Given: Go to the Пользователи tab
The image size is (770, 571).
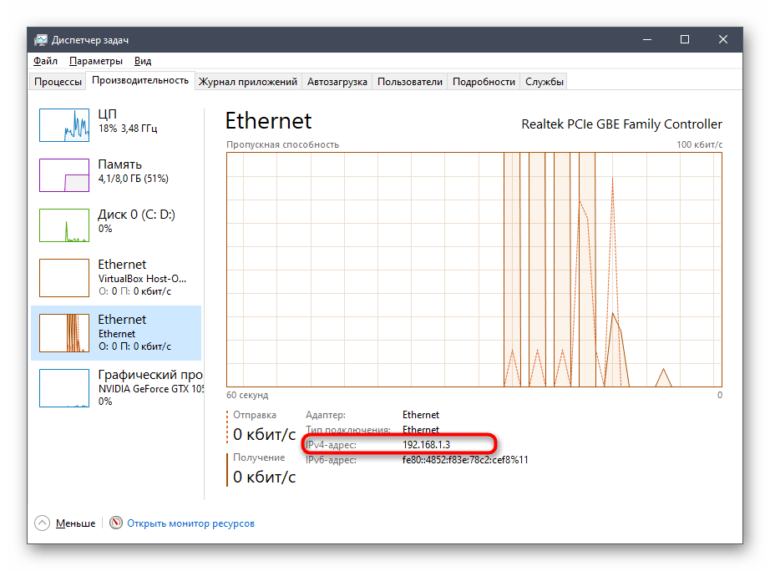Looking at the screenshot, I should coord(409,82).
